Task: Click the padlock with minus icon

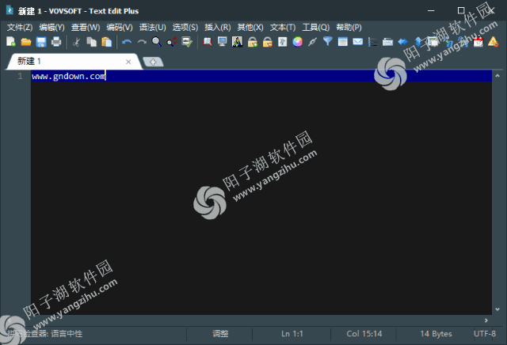Action: coord(268,42)
